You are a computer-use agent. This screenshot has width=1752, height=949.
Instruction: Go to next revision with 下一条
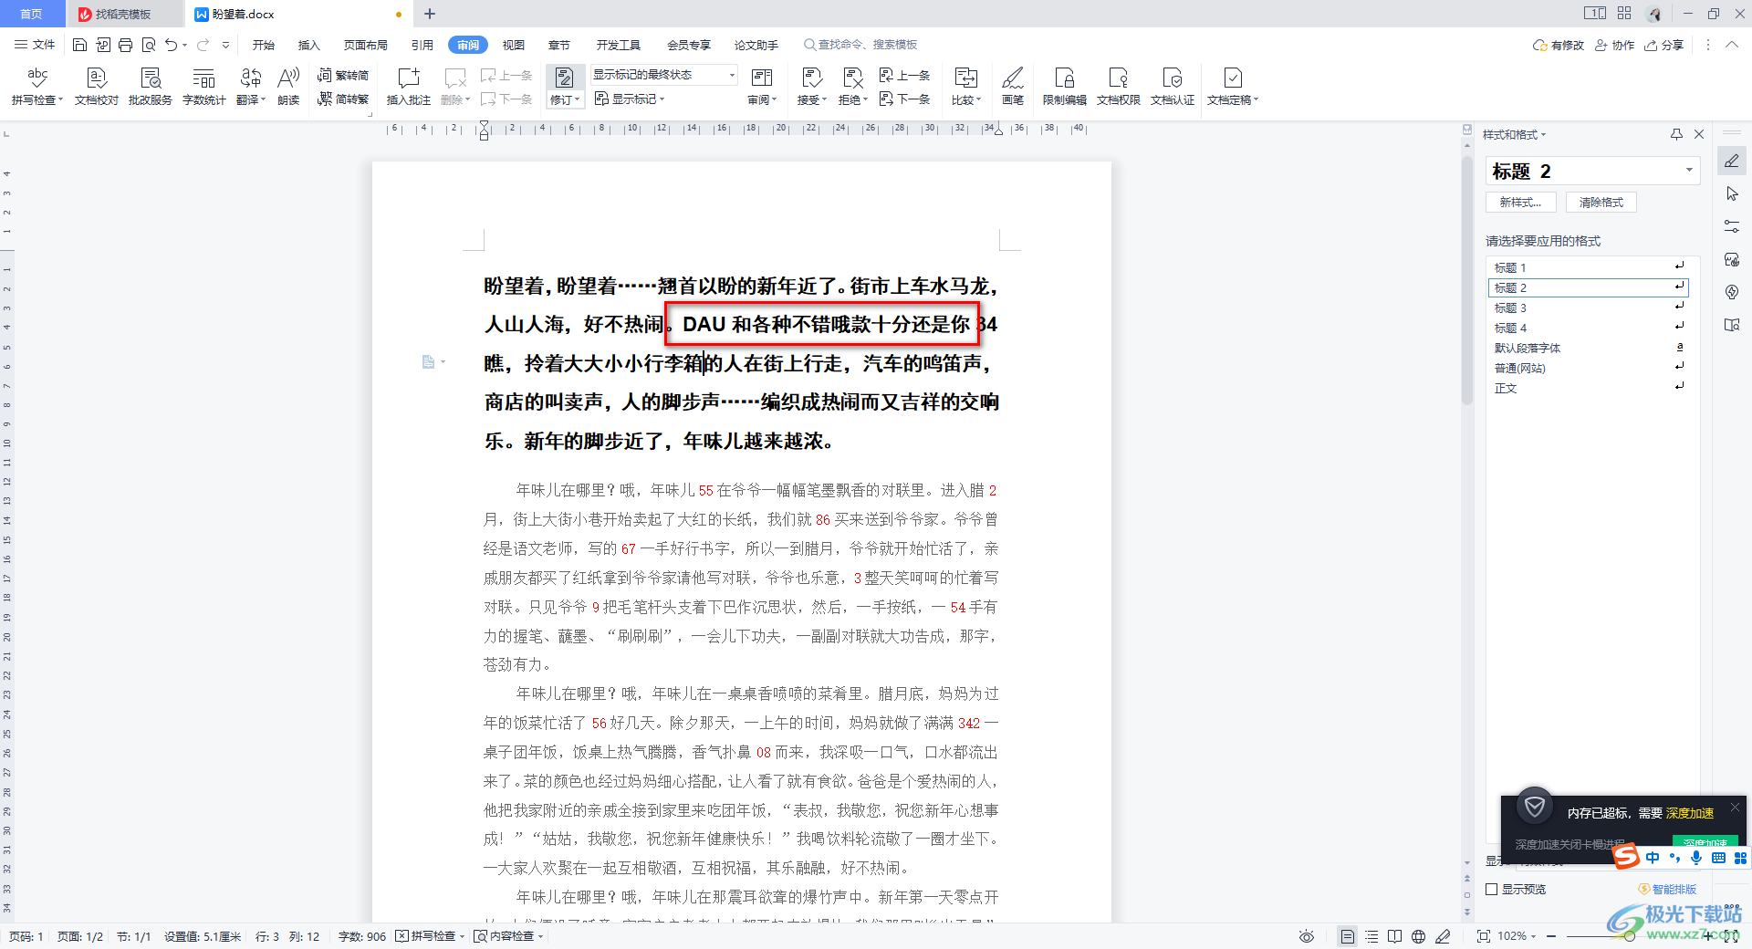904,99
